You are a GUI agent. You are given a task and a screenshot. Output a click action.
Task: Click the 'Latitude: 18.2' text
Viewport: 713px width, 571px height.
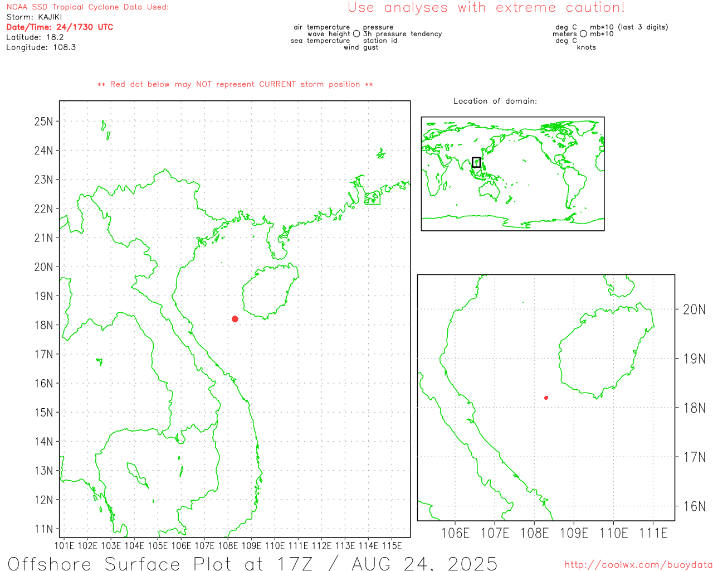(x=35, y=37)
